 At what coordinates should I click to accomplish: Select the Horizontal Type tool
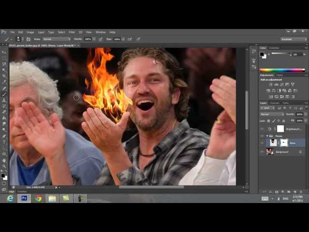pos(4,142)
